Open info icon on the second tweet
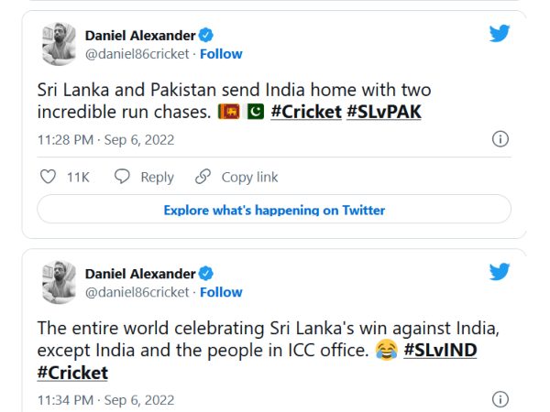Screen dimensions: 550x412 click(500, 399)
